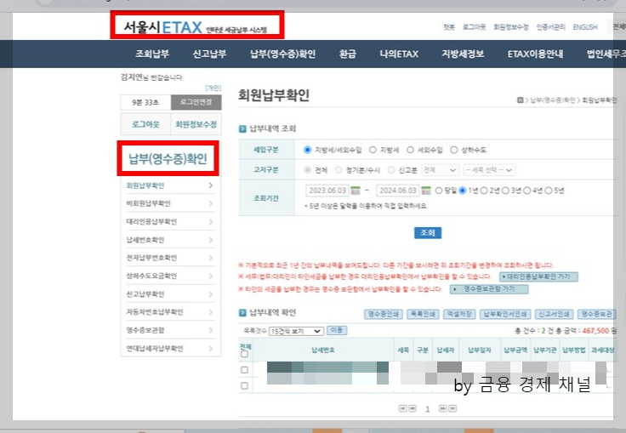Click the arrow next to 비회원납부확인
The width and height of the screenshot is (626, 433).
[210, 203]
